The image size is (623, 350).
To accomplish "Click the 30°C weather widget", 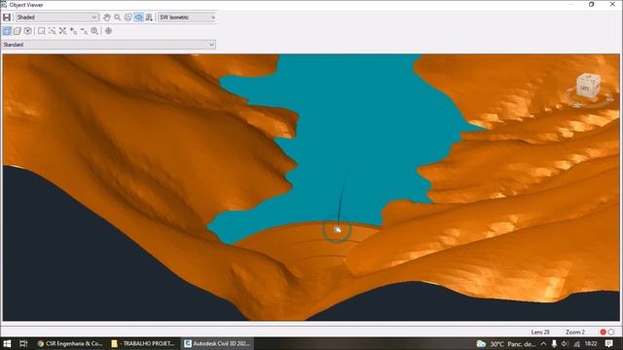I will coord(506,343).
